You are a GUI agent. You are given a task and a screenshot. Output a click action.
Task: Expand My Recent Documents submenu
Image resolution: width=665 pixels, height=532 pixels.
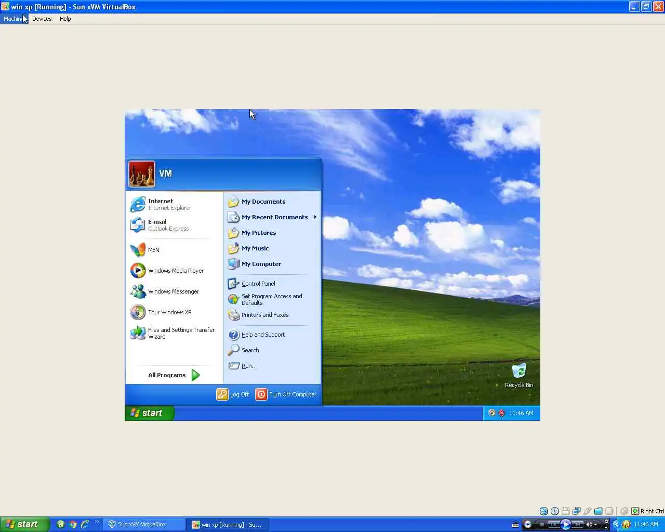pos(273,217)
